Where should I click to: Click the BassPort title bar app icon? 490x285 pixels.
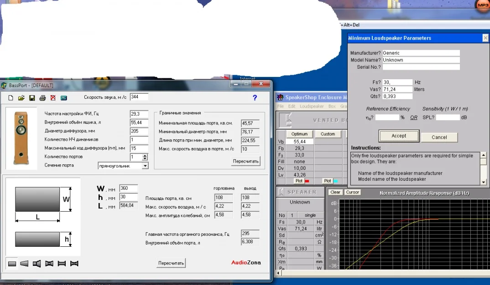[4, 85]
